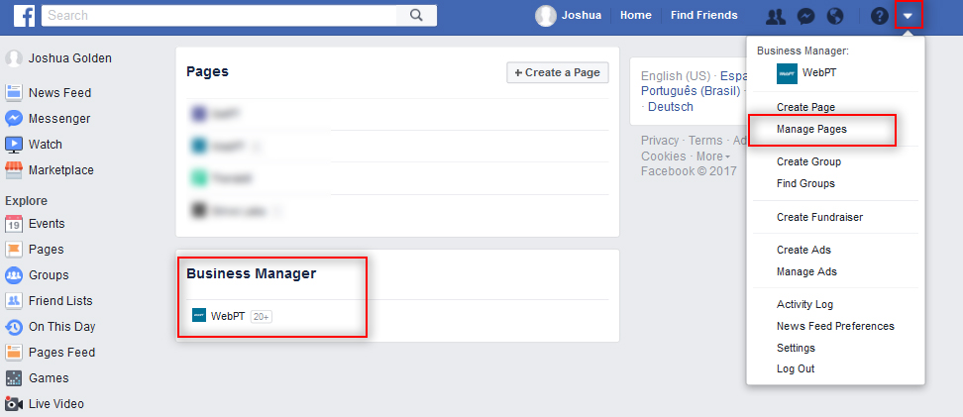Viewport: 963px width, 417px height.
Task: Click the Create a Page button
Action: coord(557,72)
